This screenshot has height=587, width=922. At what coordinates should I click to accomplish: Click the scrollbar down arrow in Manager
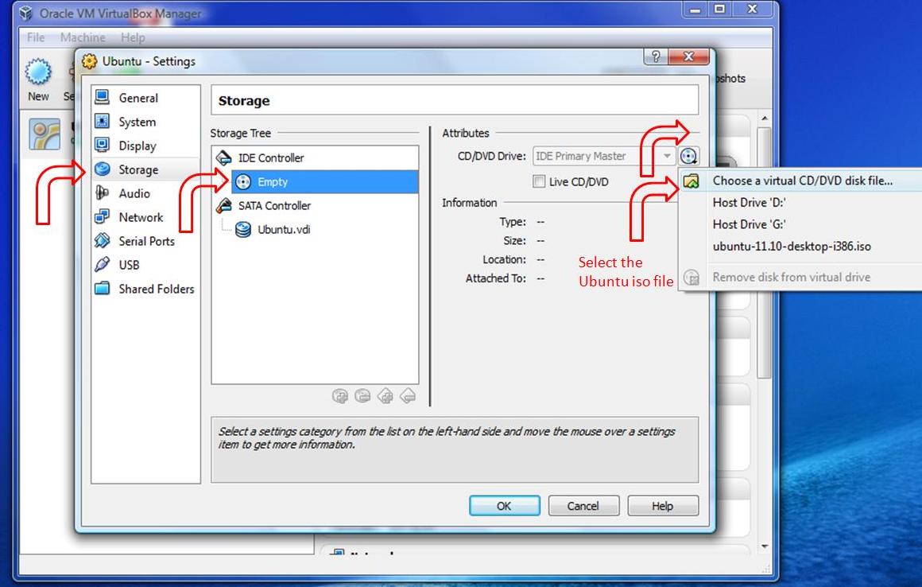coord(765,546)
